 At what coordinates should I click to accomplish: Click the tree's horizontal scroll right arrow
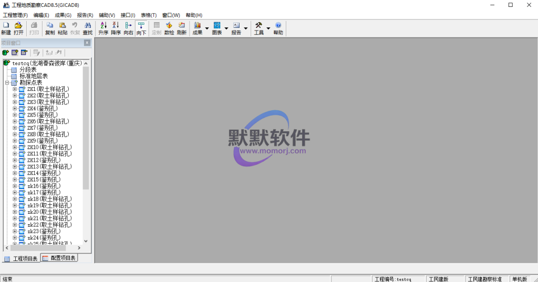click(79, 248)
